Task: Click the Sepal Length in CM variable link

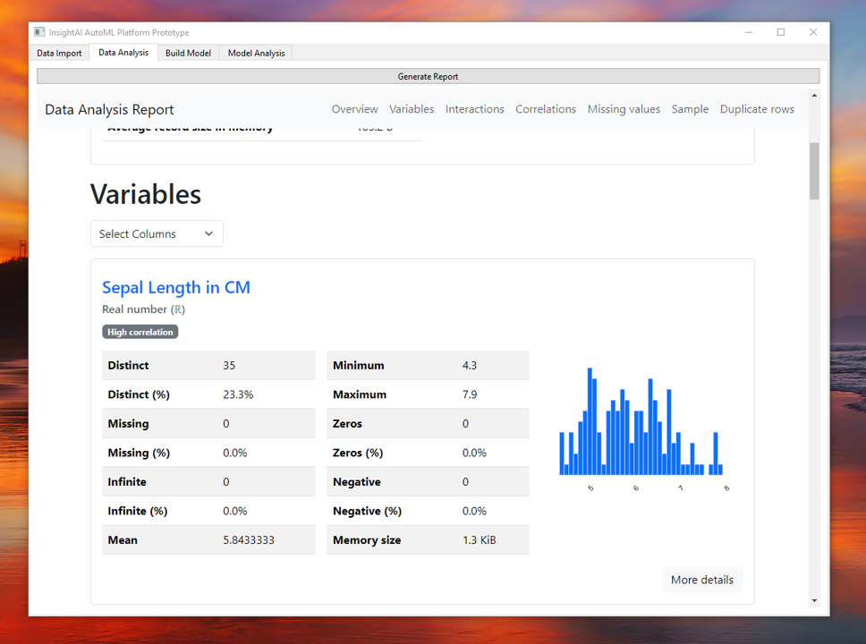Action: pyautogui.click(x=175, y=287)
